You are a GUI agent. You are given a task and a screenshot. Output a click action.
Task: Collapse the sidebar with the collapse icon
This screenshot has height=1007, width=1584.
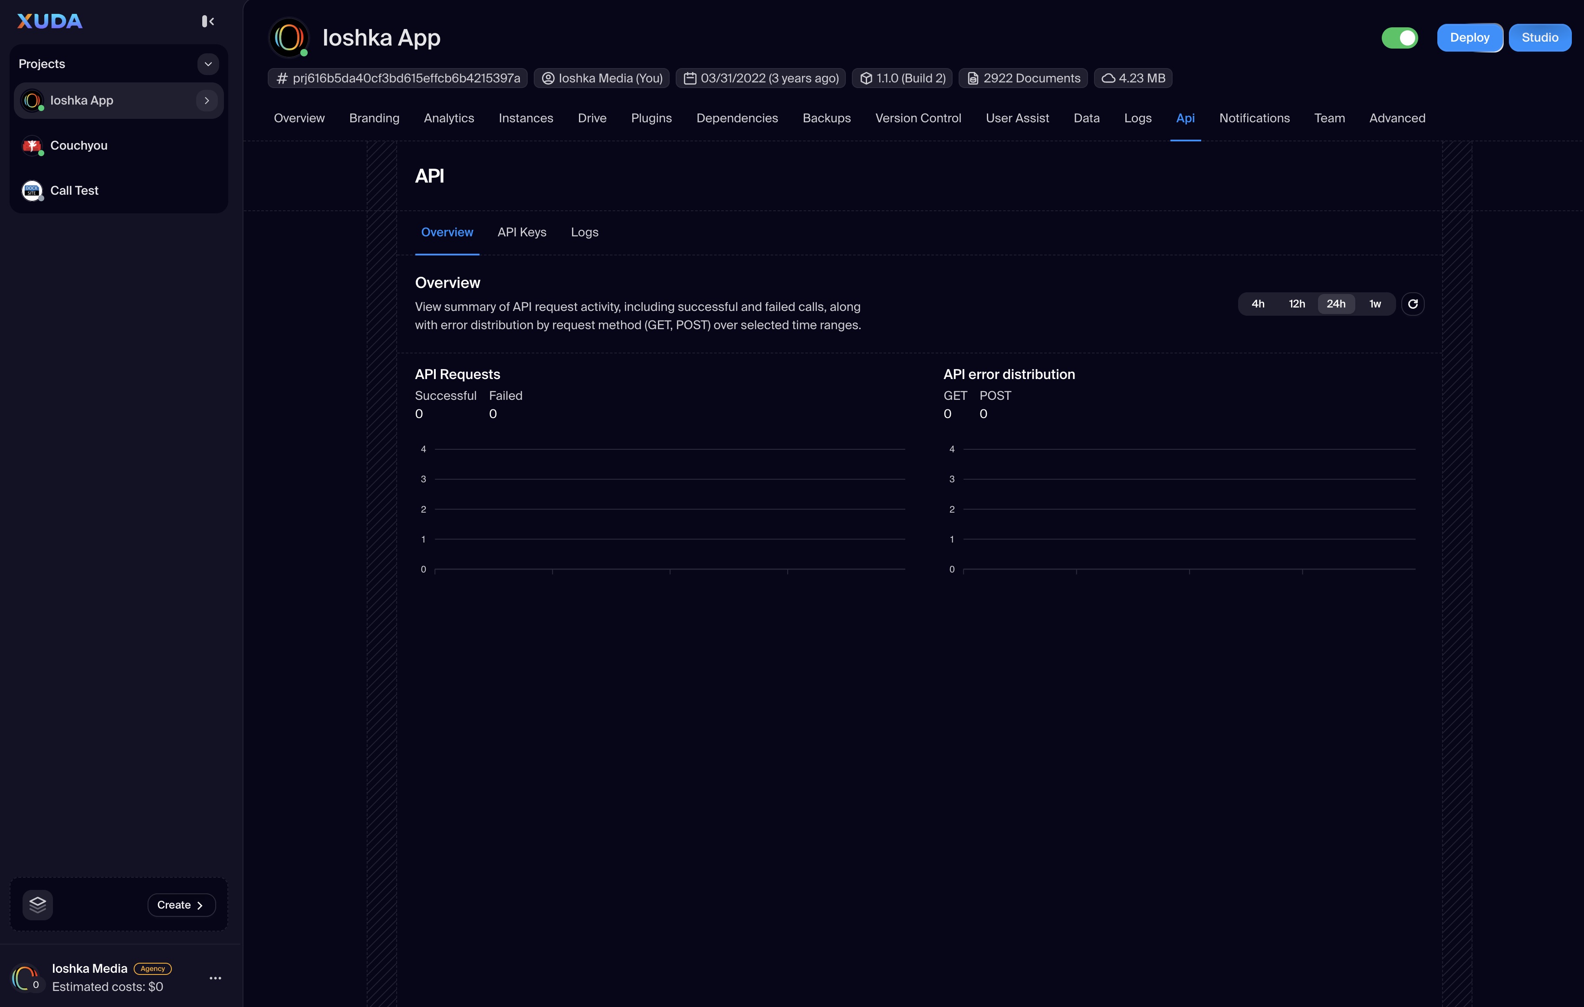[208, 22]
